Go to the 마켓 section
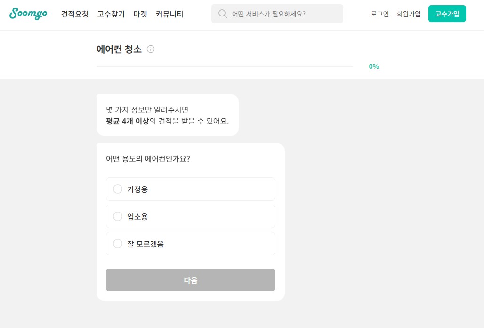This screenshot has height=328, width=484. tap(140, 14)
